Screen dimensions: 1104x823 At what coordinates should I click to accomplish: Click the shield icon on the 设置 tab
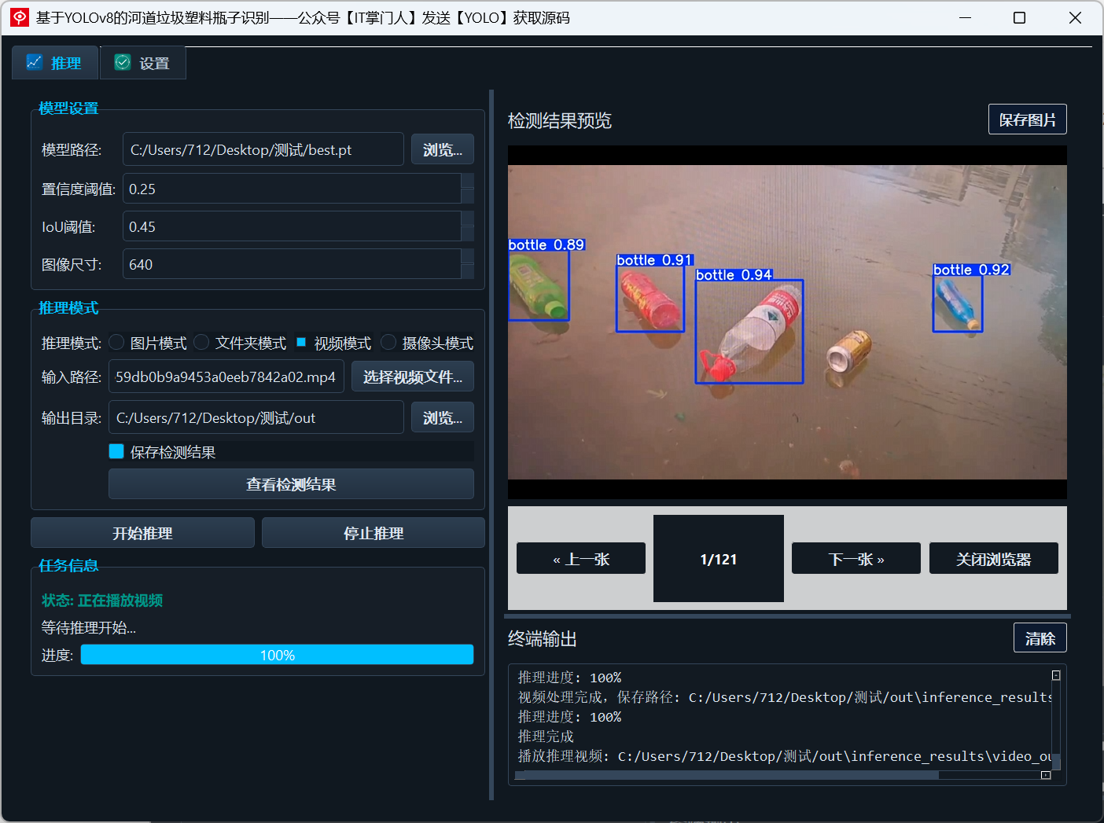pos(123,62)
